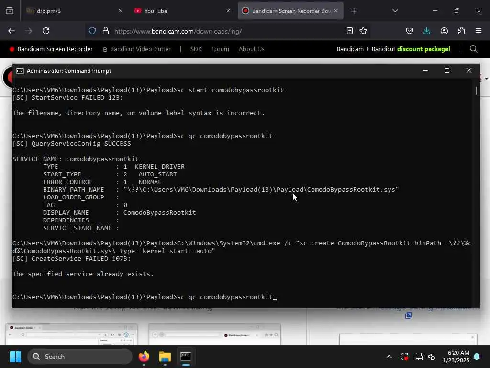
Task: Click 'The specified service already exists.' text
Action: (83, 274)
